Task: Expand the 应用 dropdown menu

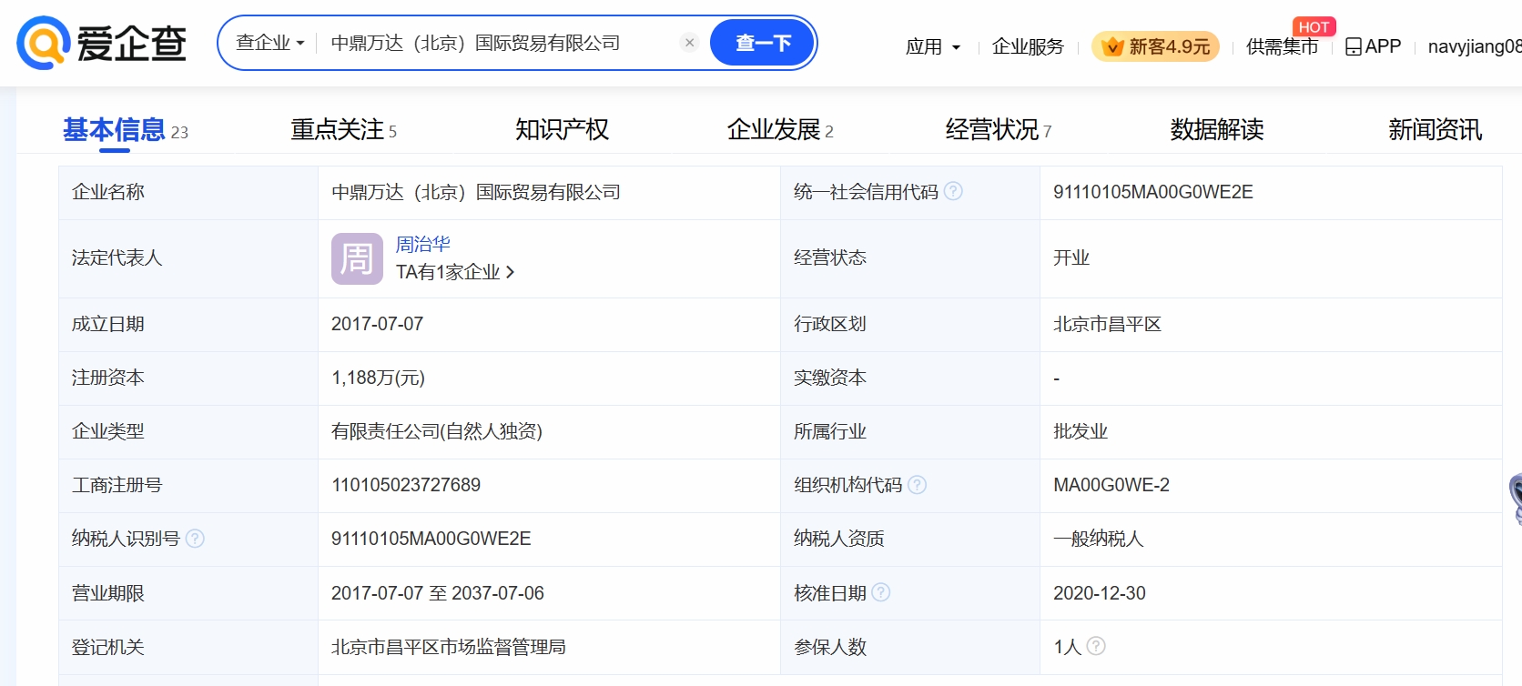Action: tap(933, 46)
